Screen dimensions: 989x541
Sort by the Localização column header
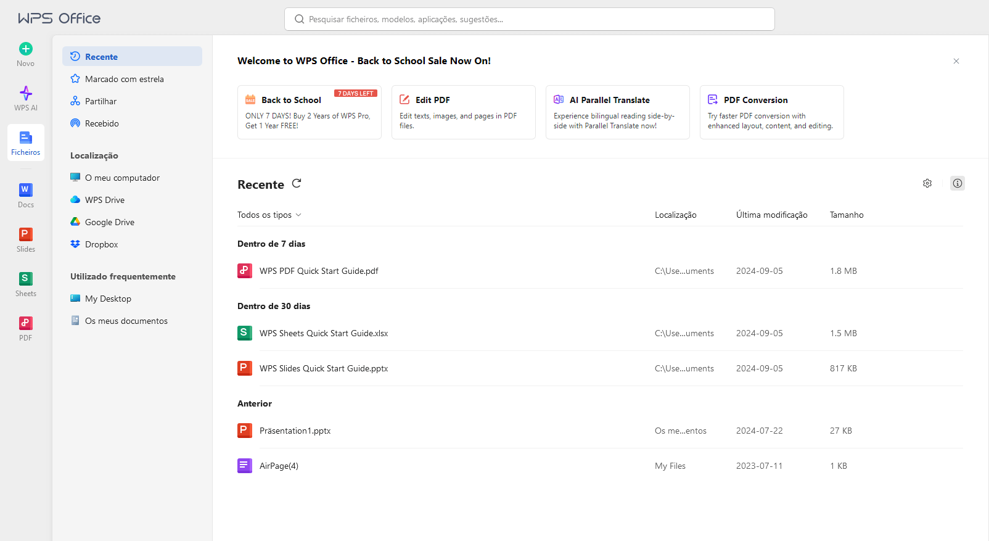[676, 215]
